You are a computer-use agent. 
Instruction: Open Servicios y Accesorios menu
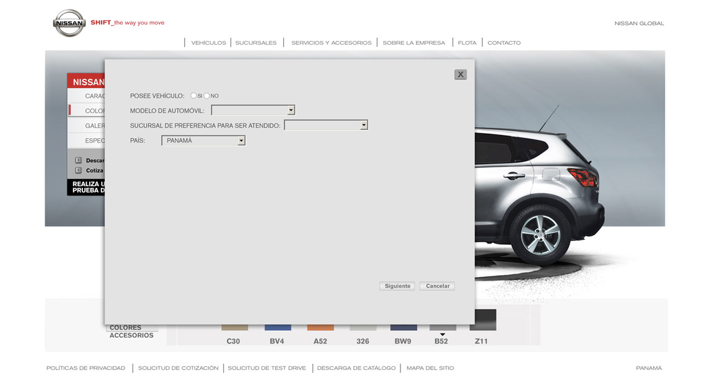pos(332,43)
